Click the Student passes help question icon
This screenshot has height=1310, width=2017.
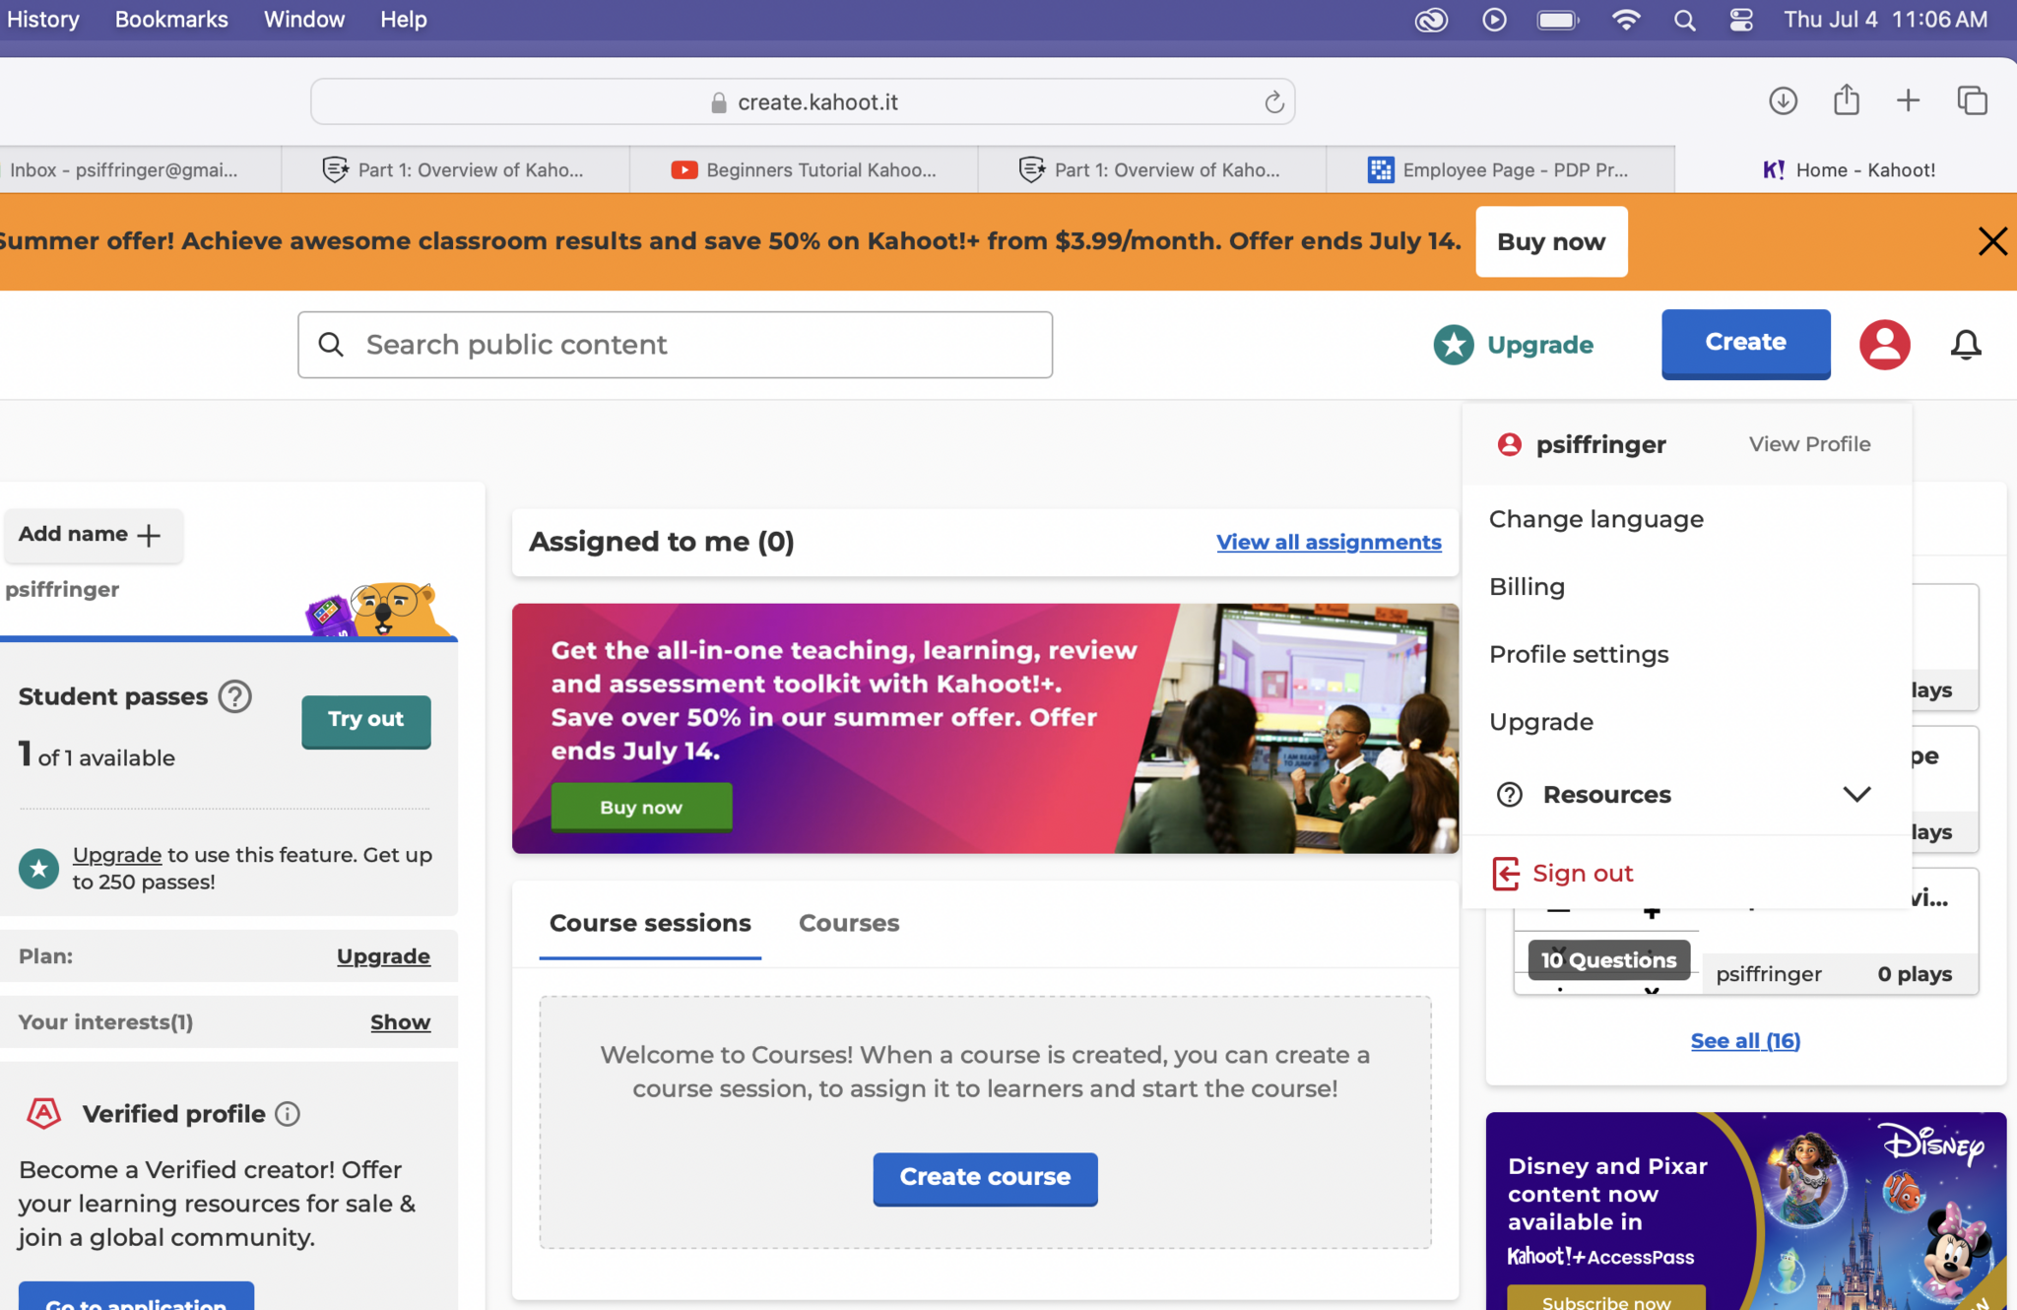click(234, 696)
